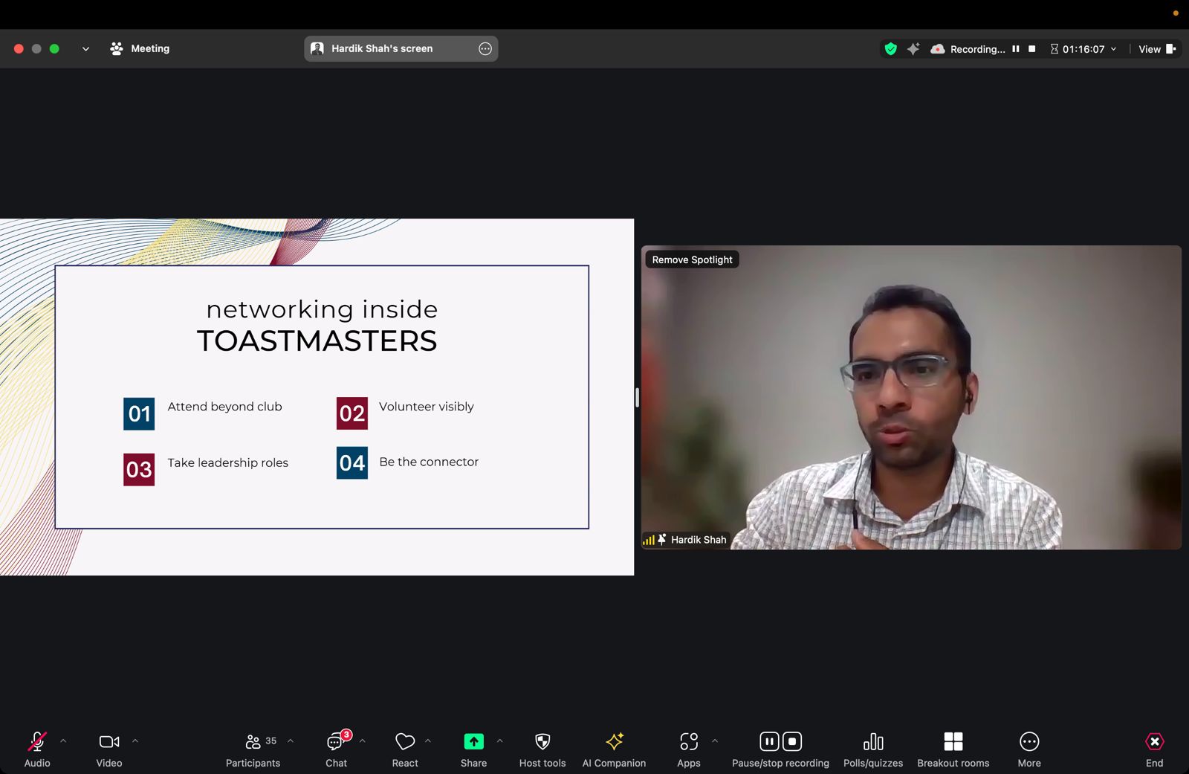Viewport: 1189px width, 774px height.
Task: Launch the AI Companion
Action: tap(614, 749)
